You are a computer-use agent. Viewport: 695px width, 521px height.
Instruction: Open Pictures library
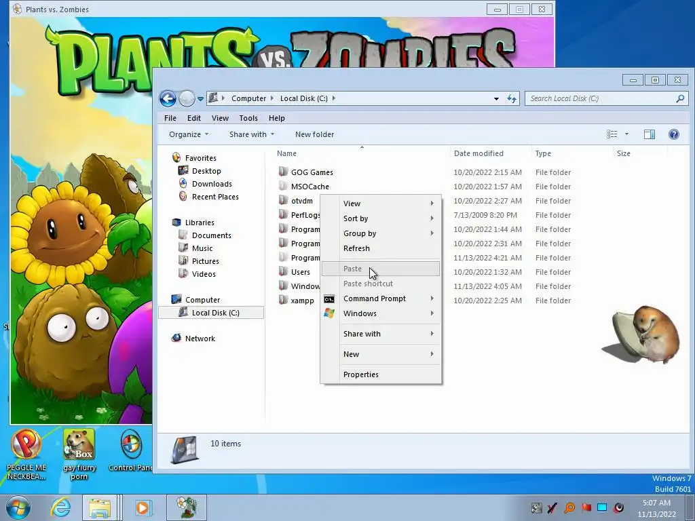tap(205, 261)
